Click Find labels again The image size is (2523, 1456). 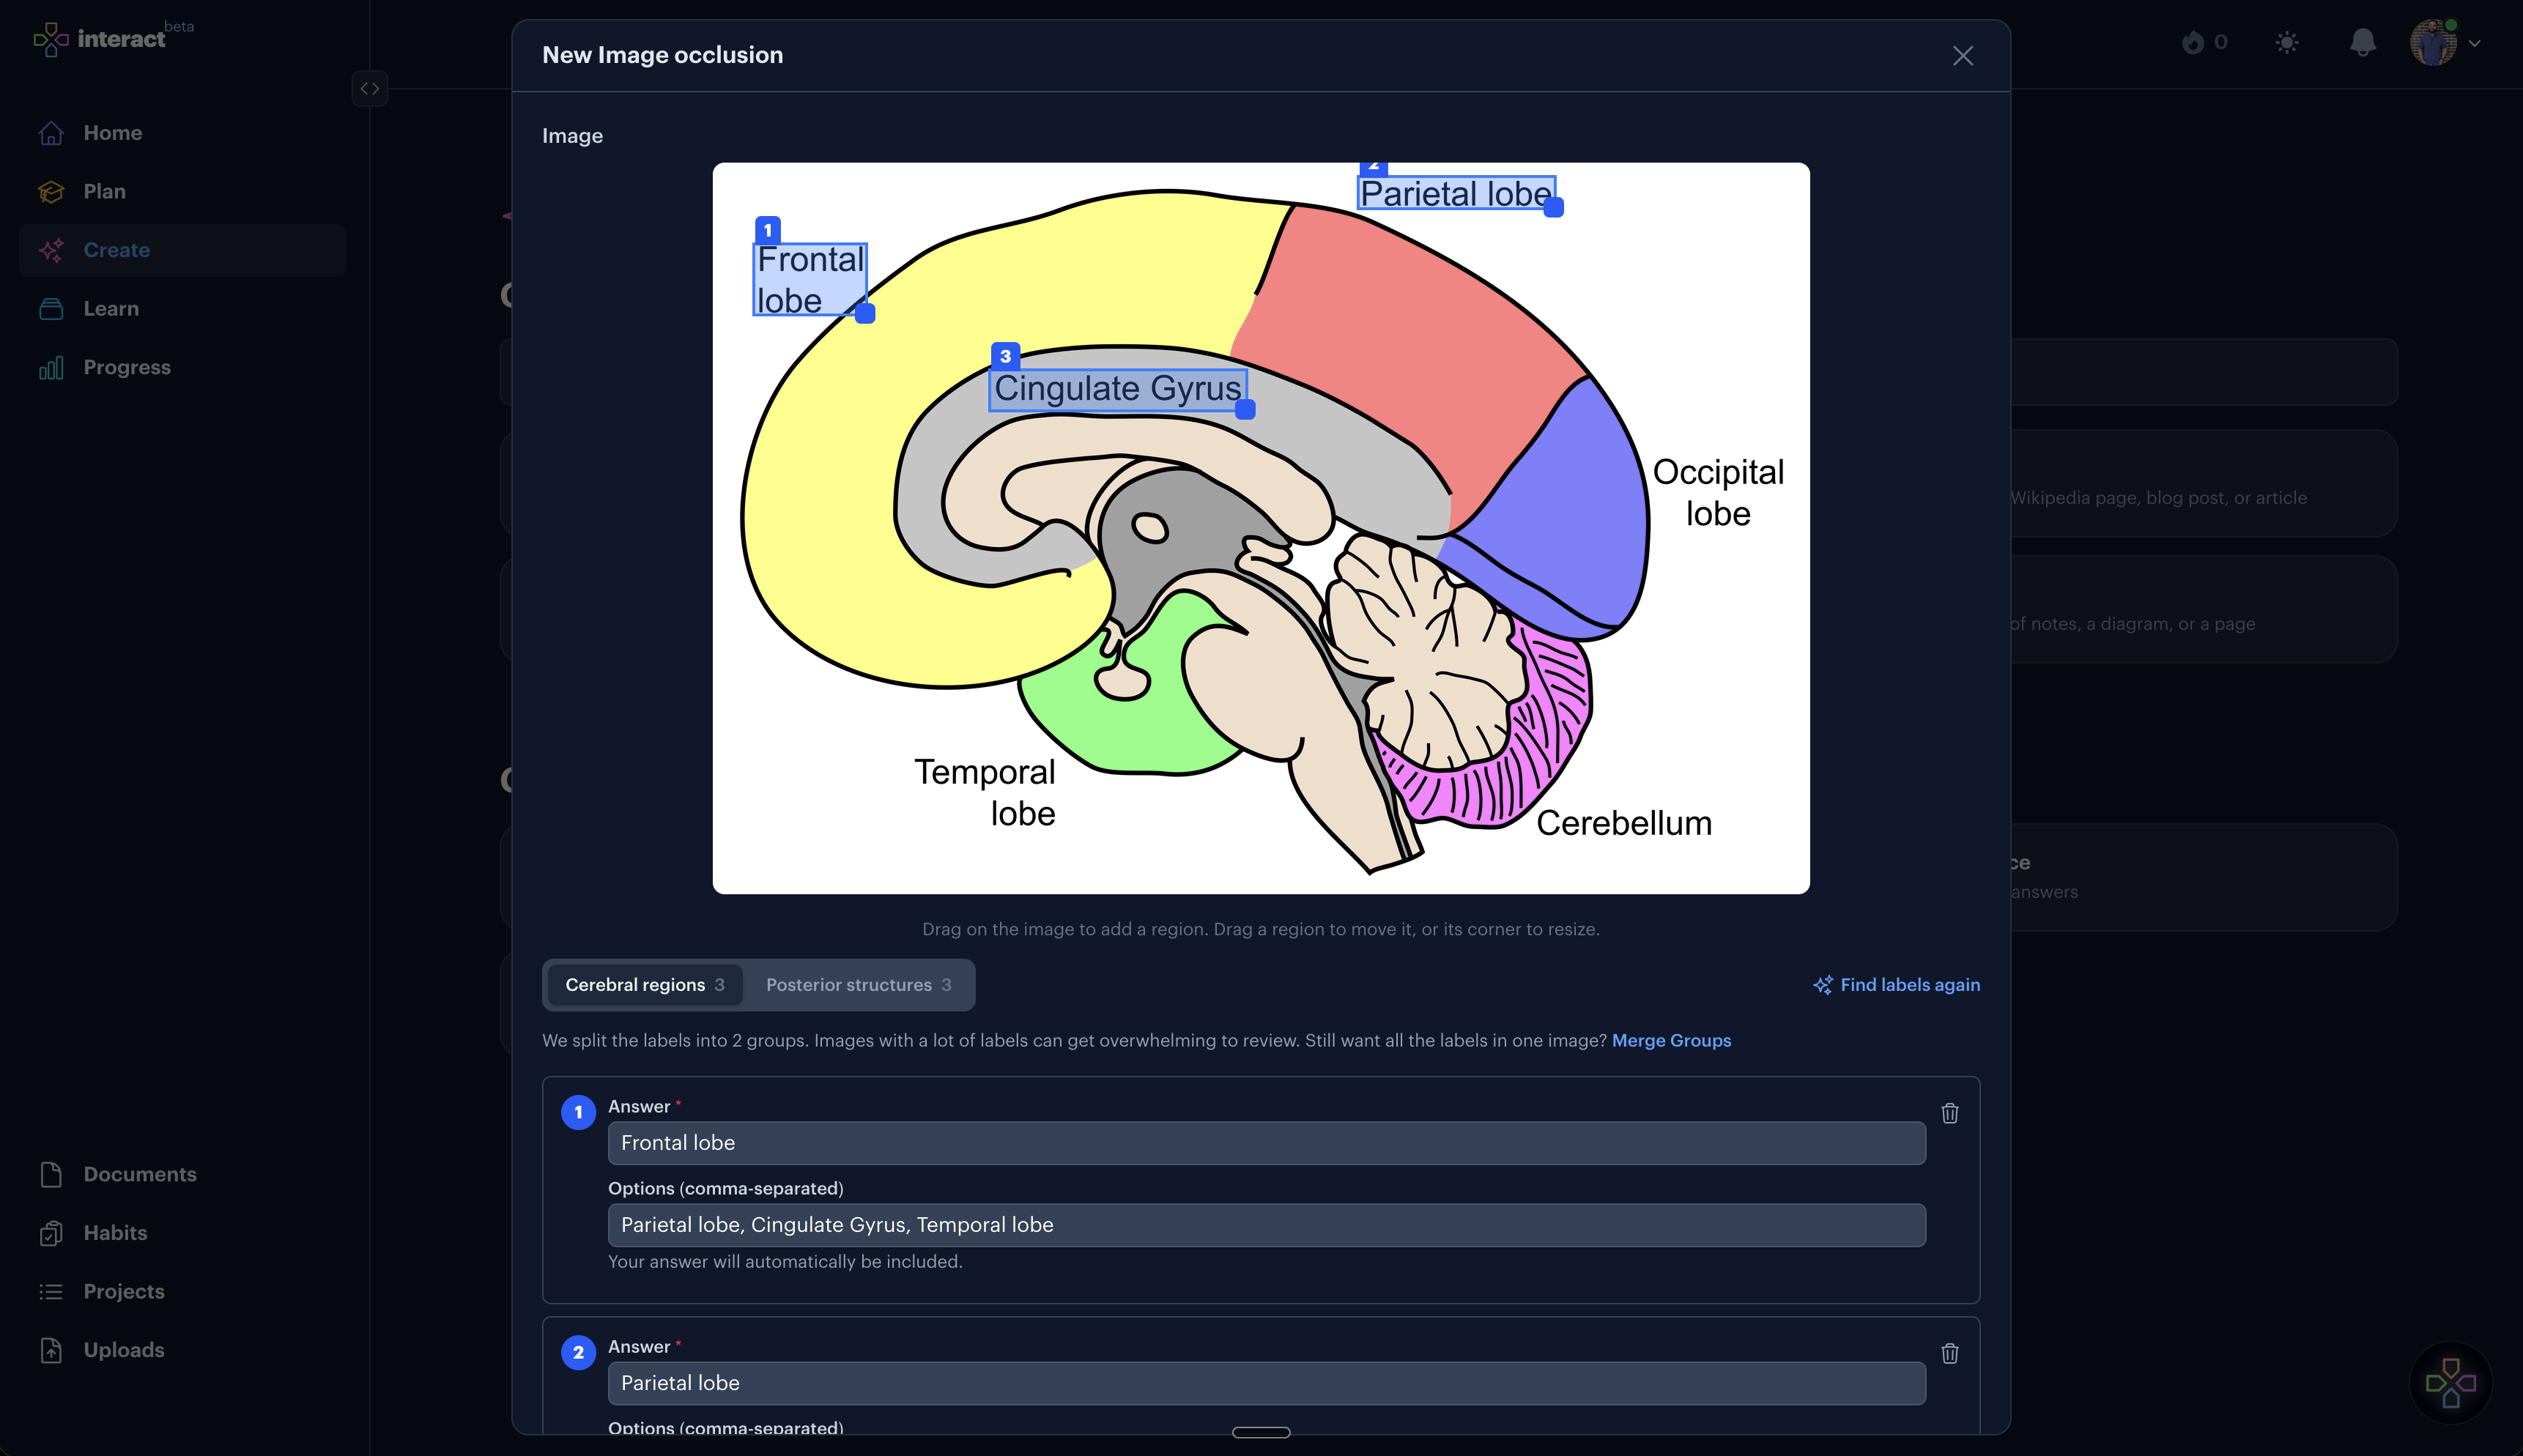point(1897,985)
